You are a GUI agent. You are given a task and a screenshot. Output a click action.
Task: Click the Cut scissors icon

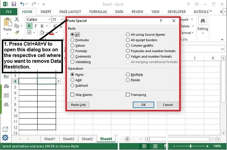pyautogui.click(x=17, y=19)
